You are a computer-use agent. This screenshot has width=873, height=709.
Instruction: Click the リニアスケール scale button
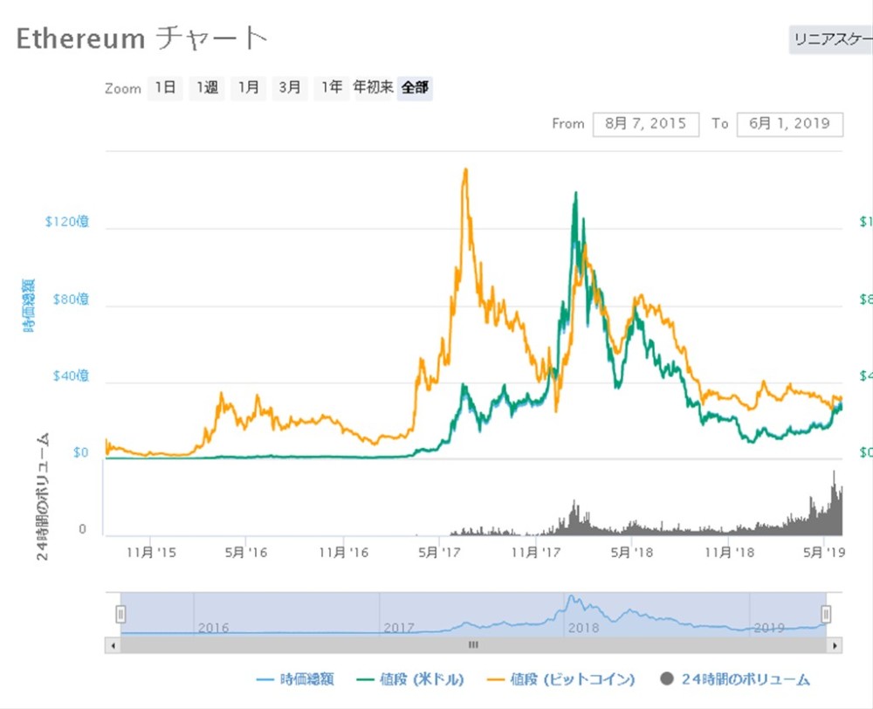coord(830,40)
